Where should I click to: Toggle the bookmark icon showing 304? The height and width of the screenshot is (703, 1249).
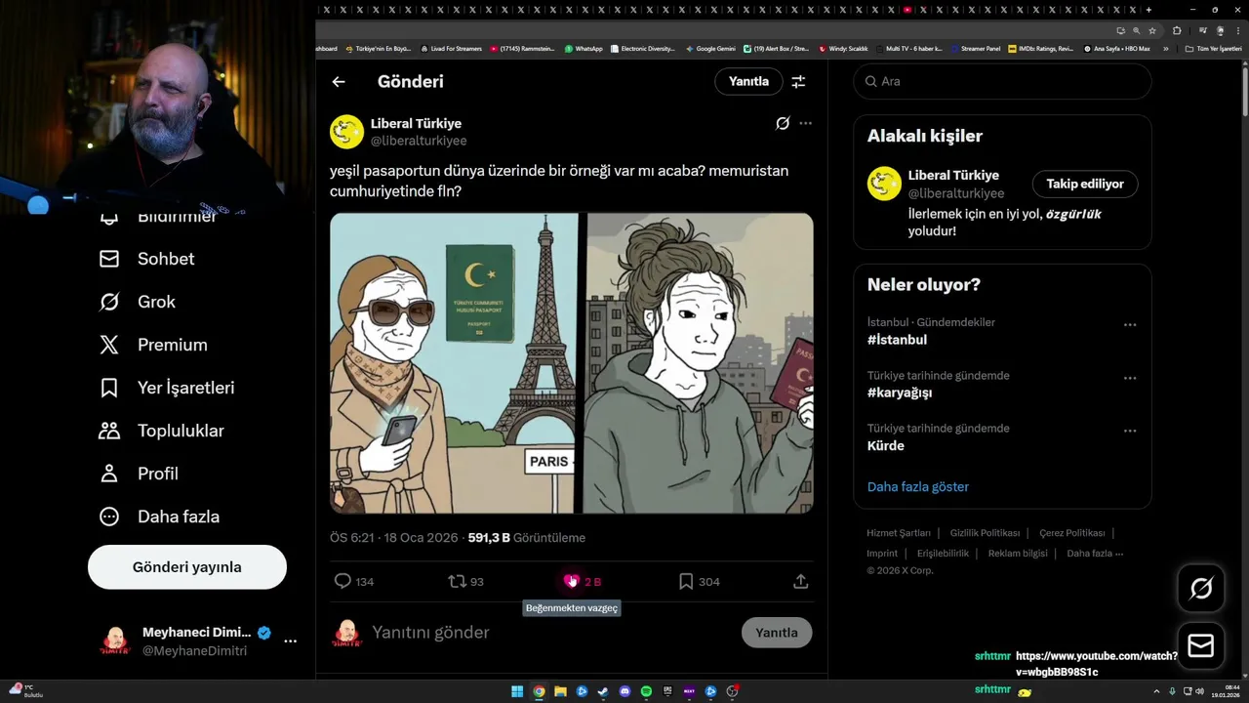(x=686, y=581)
